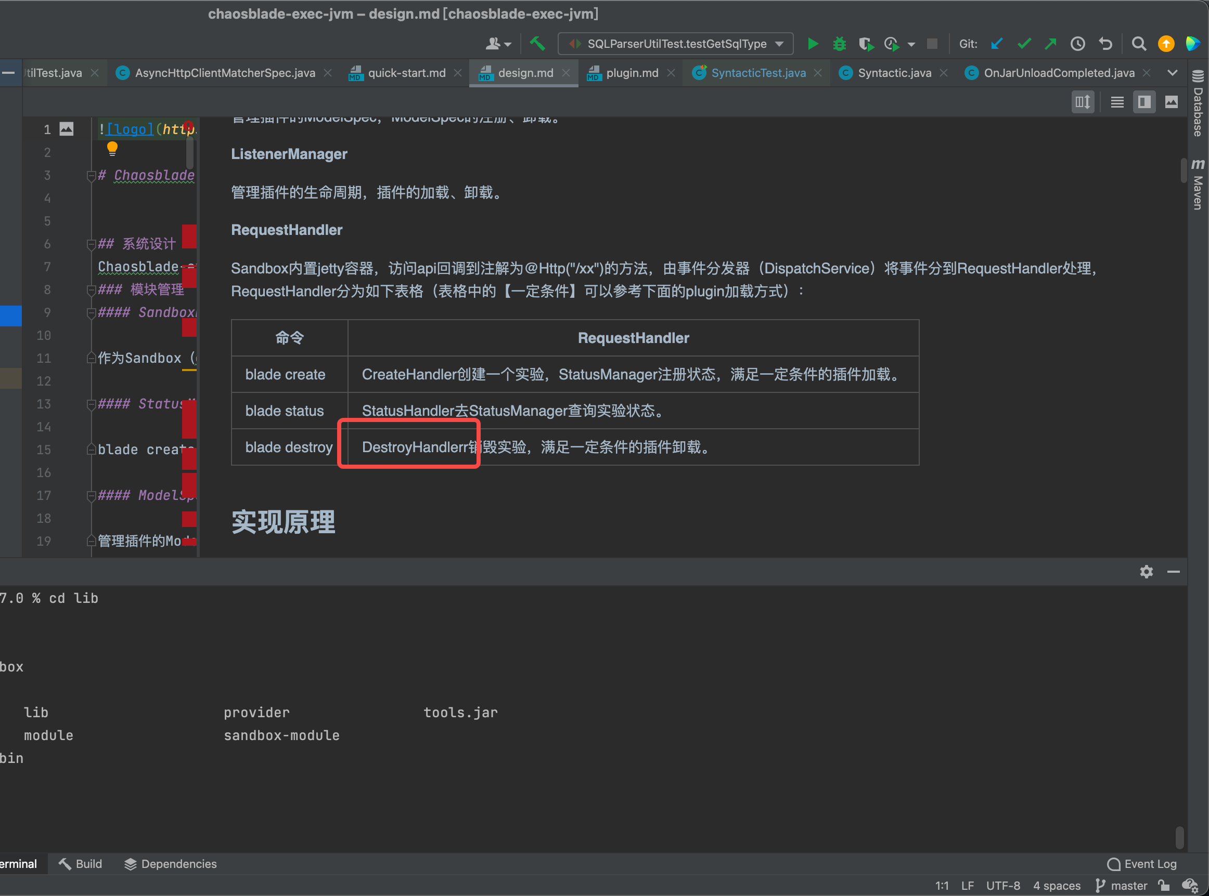This screenshot has height=896, width=1209.
Task: Click the green Run button
Action: 813,44
